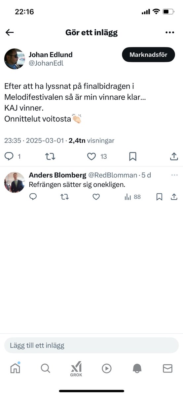Open the Notifications bell

137,369
